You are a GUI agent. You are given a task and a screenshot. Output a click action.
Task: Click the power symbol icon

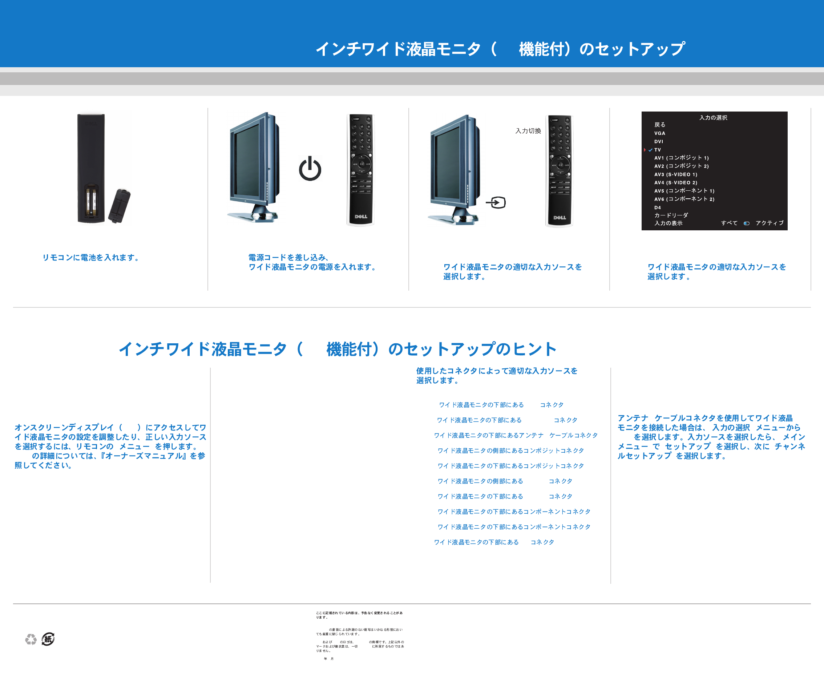coord(310,169)
